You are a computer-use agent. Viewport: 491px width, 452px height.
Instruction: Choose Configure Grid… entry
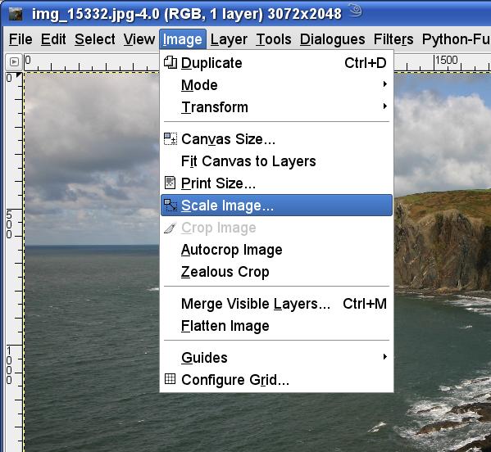point(276,380)
